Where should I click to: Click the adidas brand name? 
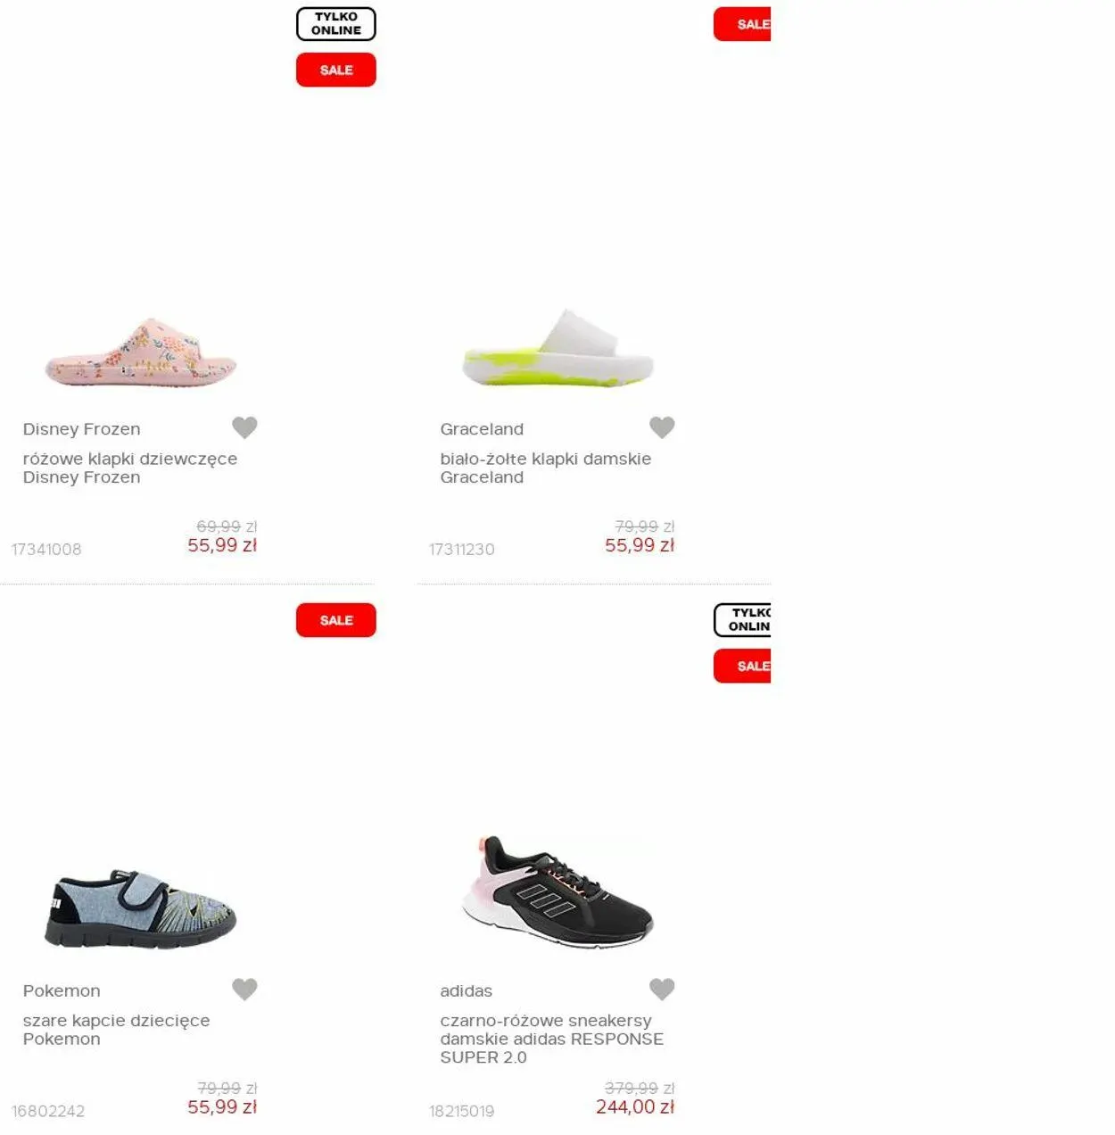pyautogui.click(x=466, y=990)
